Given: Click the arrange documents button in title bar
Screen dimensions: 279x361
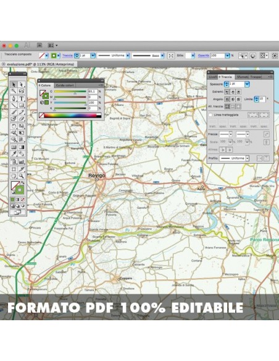Looking at the screenshot, I should (x=52, y=45).
